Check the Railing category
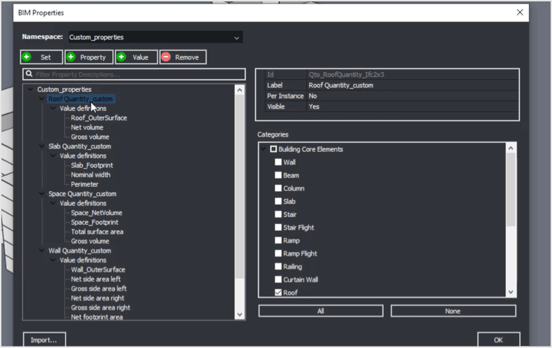The height and width of the screenshot is (348, 552). point(278,266)
